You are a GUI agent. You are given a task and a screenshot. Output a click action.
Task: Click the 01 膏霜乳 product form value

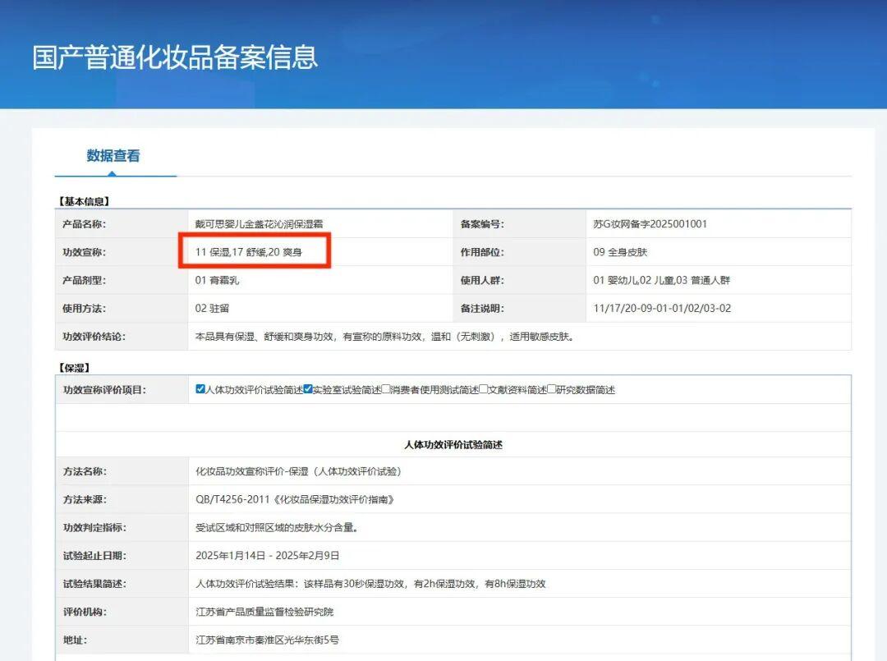point(219,280)
